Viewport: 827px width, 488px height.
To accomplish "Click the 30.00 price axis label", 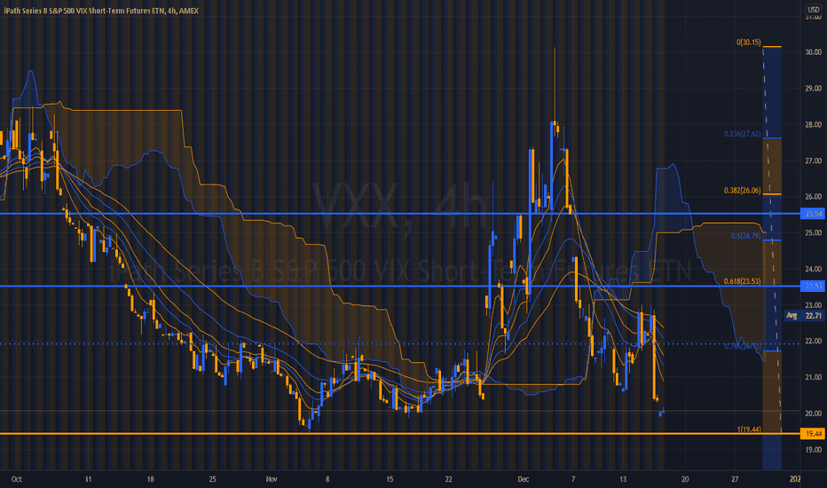I will (x=814, y=51).
